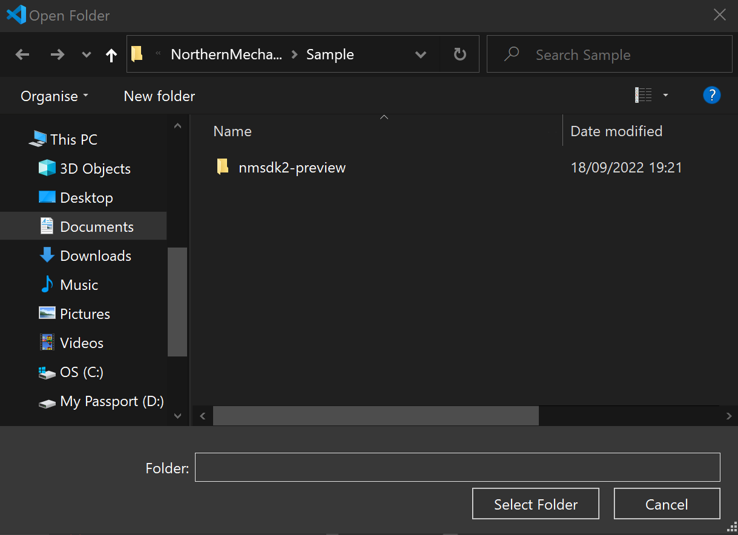738x535 pixels.
Task: Create a New folder
Action: (159, 96)
